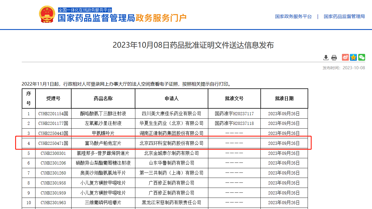Select cell 北京金城泰尔制药有限公司

[x=171, y=153]
